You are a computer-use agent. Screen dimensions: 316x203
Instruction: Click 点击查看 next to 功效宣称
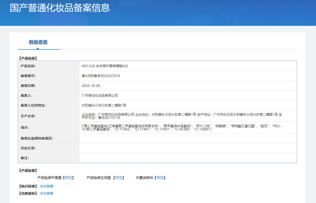[47, 193]
